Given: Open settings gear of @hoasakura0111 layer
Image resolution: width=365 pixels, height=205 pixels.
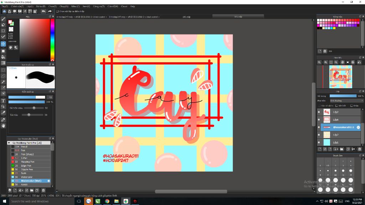Looking at the screenshot, I should click(x=358, y=127).
